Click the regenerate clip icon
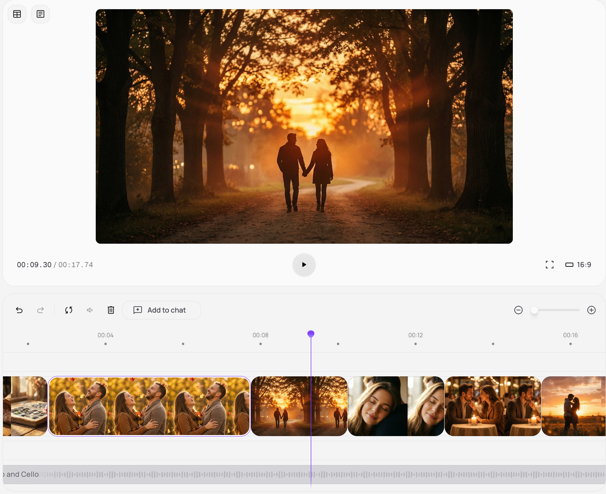Viewport: 606px width, 494px height. (69, 310)
